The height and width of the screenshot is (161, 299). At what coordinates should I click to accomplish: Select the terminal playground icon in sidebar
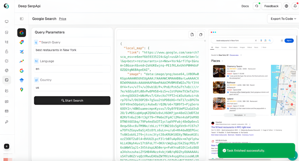(7, 80)
